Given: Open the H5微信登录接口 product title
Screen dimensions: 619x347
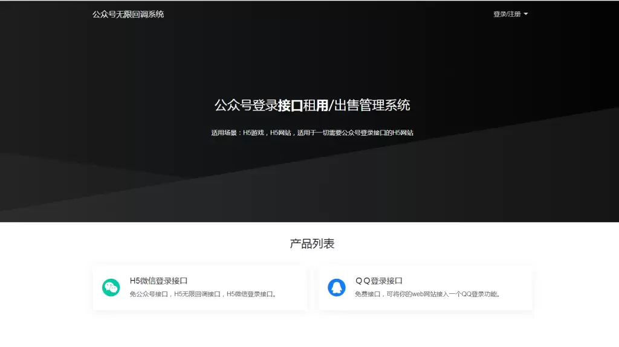Looking at the screenshot, I should pyautogui.click(x=159, y=281).
